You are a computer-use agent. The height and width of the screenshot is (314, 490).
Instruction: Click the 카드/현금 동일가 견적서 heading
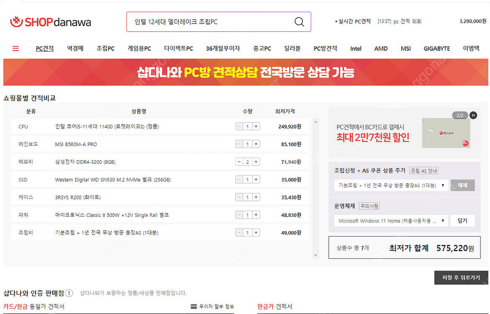(34, 306)
